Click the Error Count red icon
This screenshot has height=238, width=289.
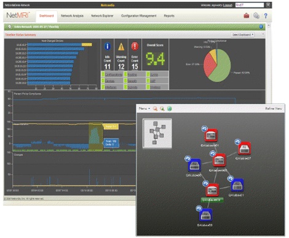(135, 47)
